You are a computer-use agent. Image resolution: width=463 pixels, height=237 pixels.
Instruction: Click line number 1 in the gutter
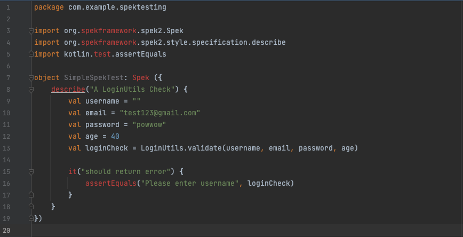tap(8, 7)
